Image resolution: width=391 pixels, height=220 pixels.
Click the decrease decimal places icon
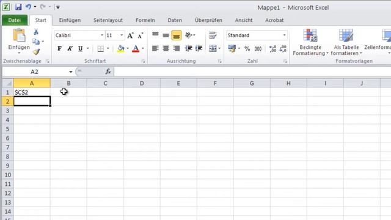283,49
